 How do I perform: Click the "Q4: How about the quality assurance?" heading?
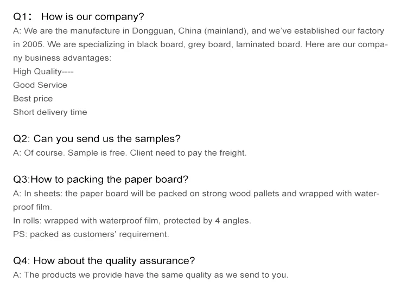coord(104,261)
